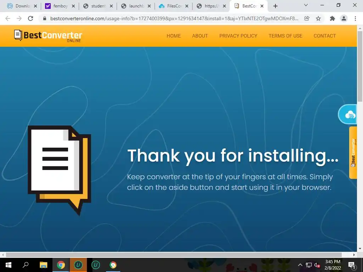Image resolution: width=363 pixels, height=272 pixels.
Task: Open the PRIVACY POLICY link
Action: (238, 36)
